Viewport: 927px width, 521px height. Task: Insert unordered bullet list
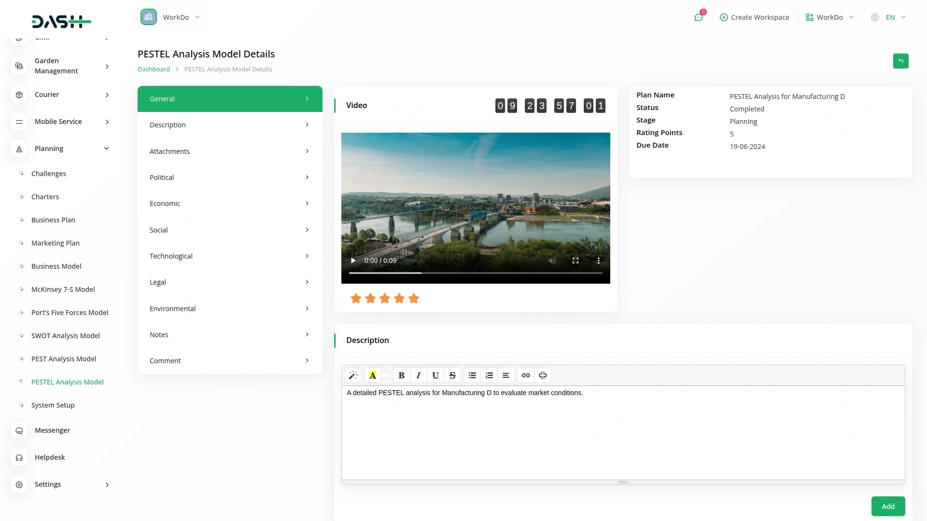tap(472, 375)
